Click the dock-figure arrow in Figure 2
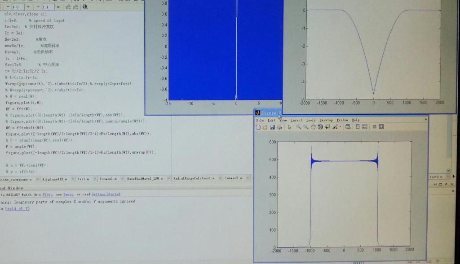 425,119
